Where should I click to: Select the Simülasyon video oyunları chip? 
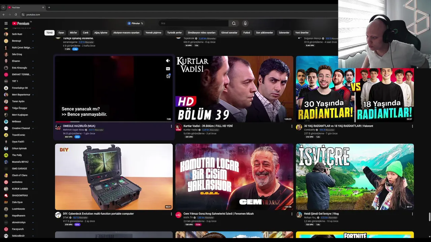pos(201,33)
